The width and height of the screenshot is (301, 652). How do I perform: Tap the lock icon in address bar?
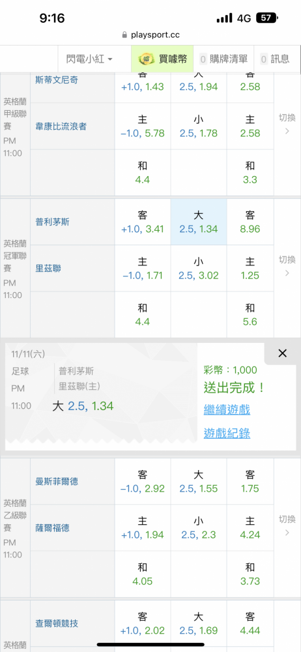[124, 35]
